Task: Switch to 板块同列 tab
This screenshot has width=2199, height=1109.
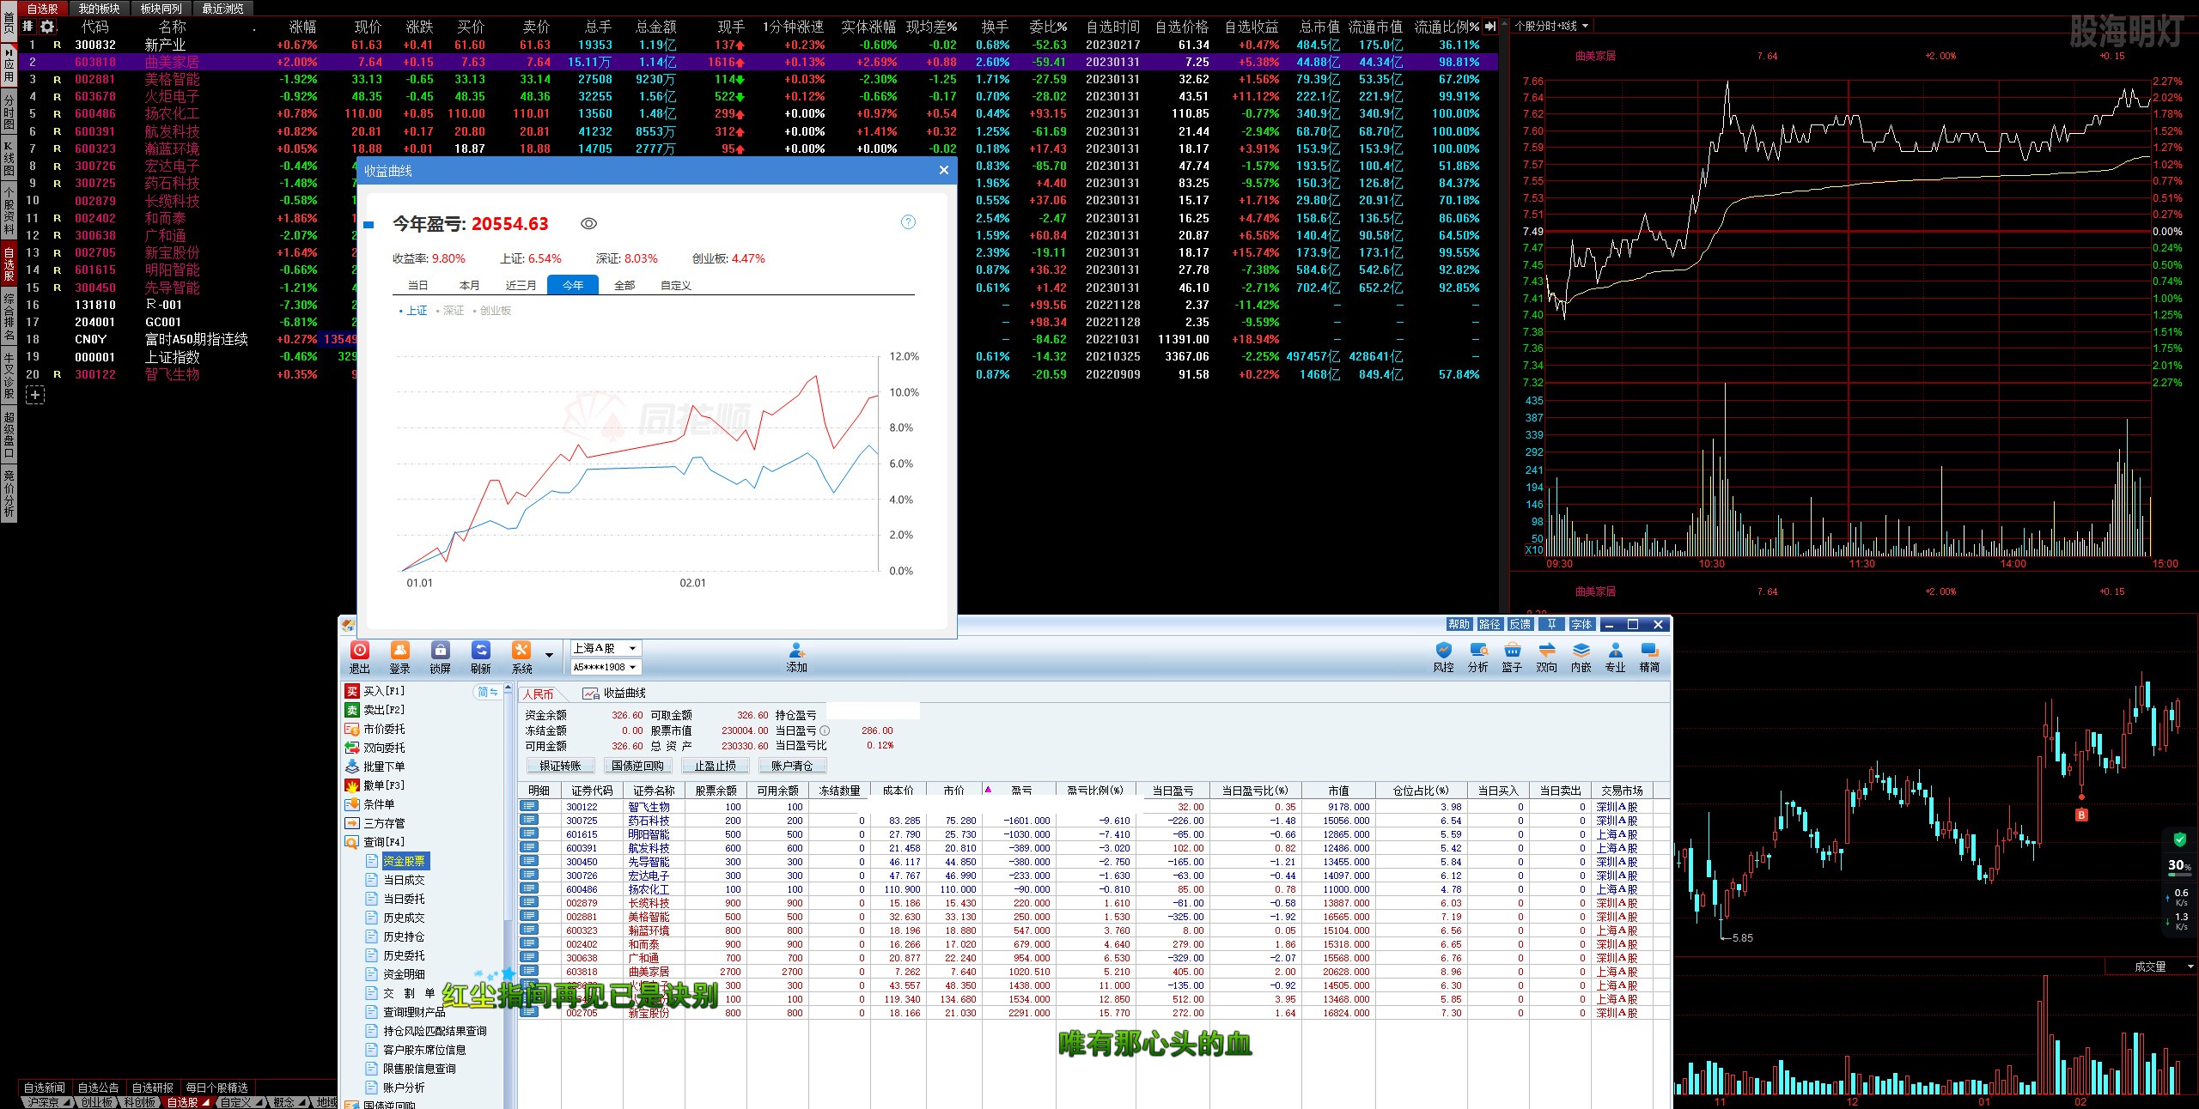Action: 161,9
